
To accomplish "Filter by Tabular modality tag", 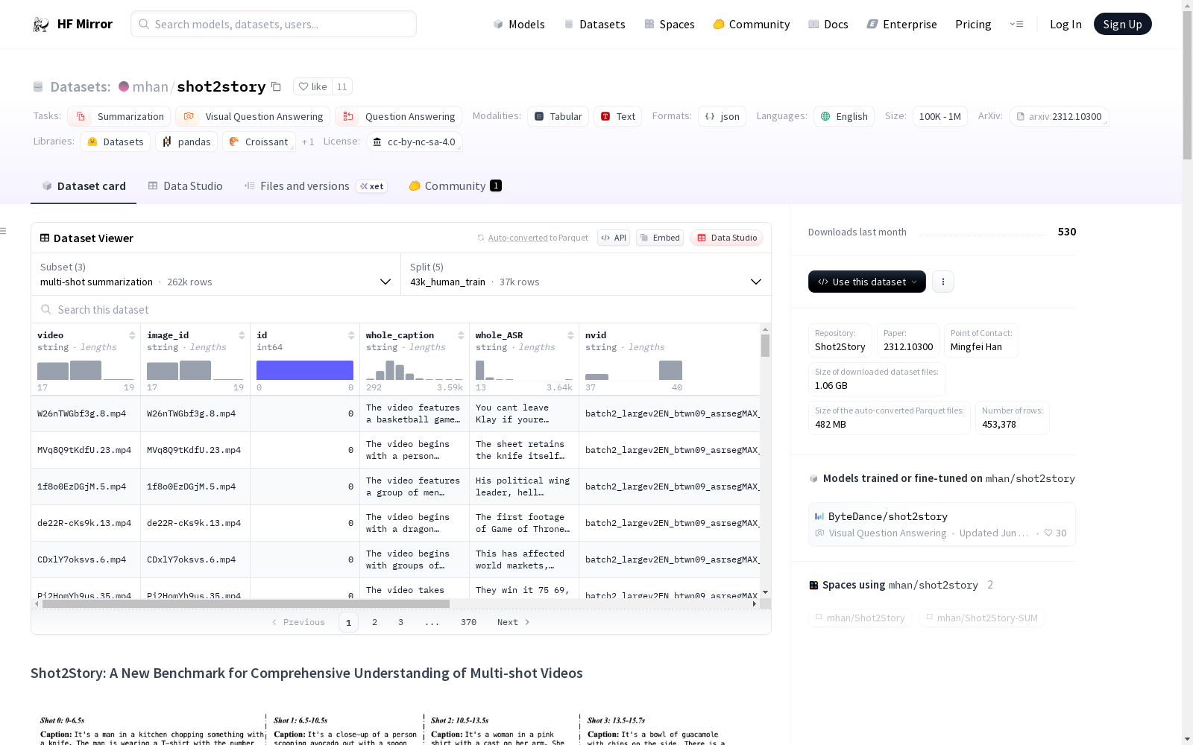I will tap(558, 116).
